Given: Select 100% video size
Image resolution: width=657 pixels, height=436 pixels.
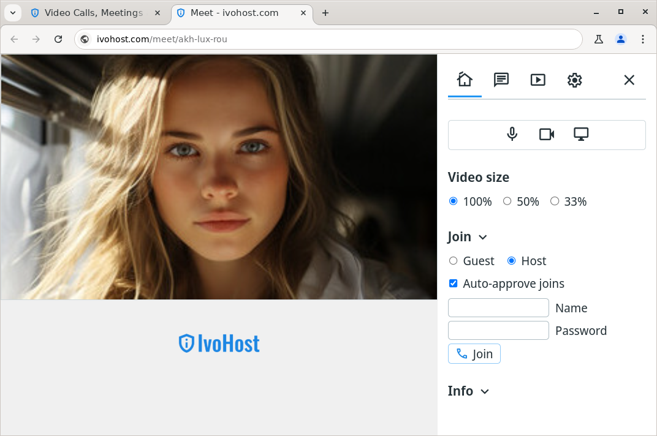Looking at the screenshot, I should [453, 201].
